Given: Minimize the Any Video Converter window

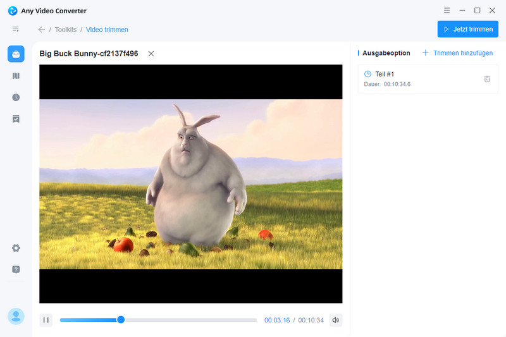Looking at the screenshot, I should 462,10.
